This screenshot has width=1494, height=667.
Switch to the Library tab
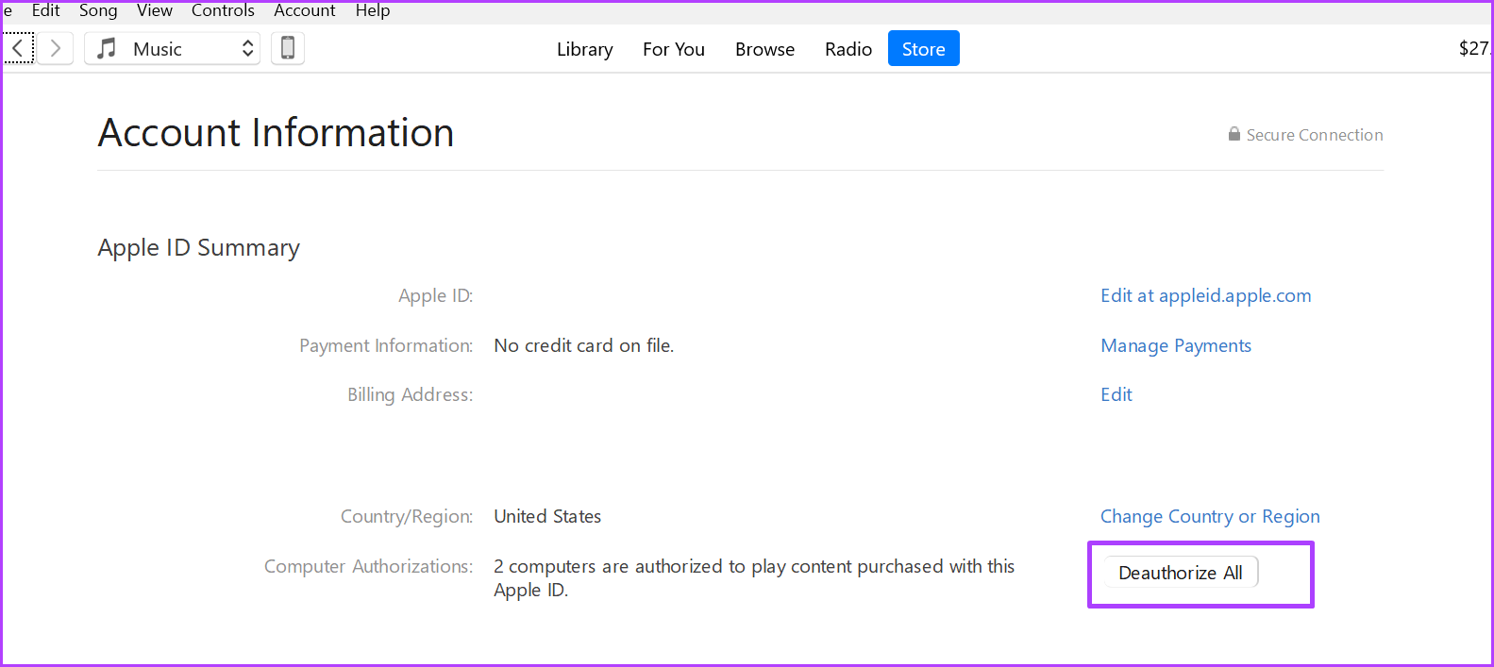(584, 49)
